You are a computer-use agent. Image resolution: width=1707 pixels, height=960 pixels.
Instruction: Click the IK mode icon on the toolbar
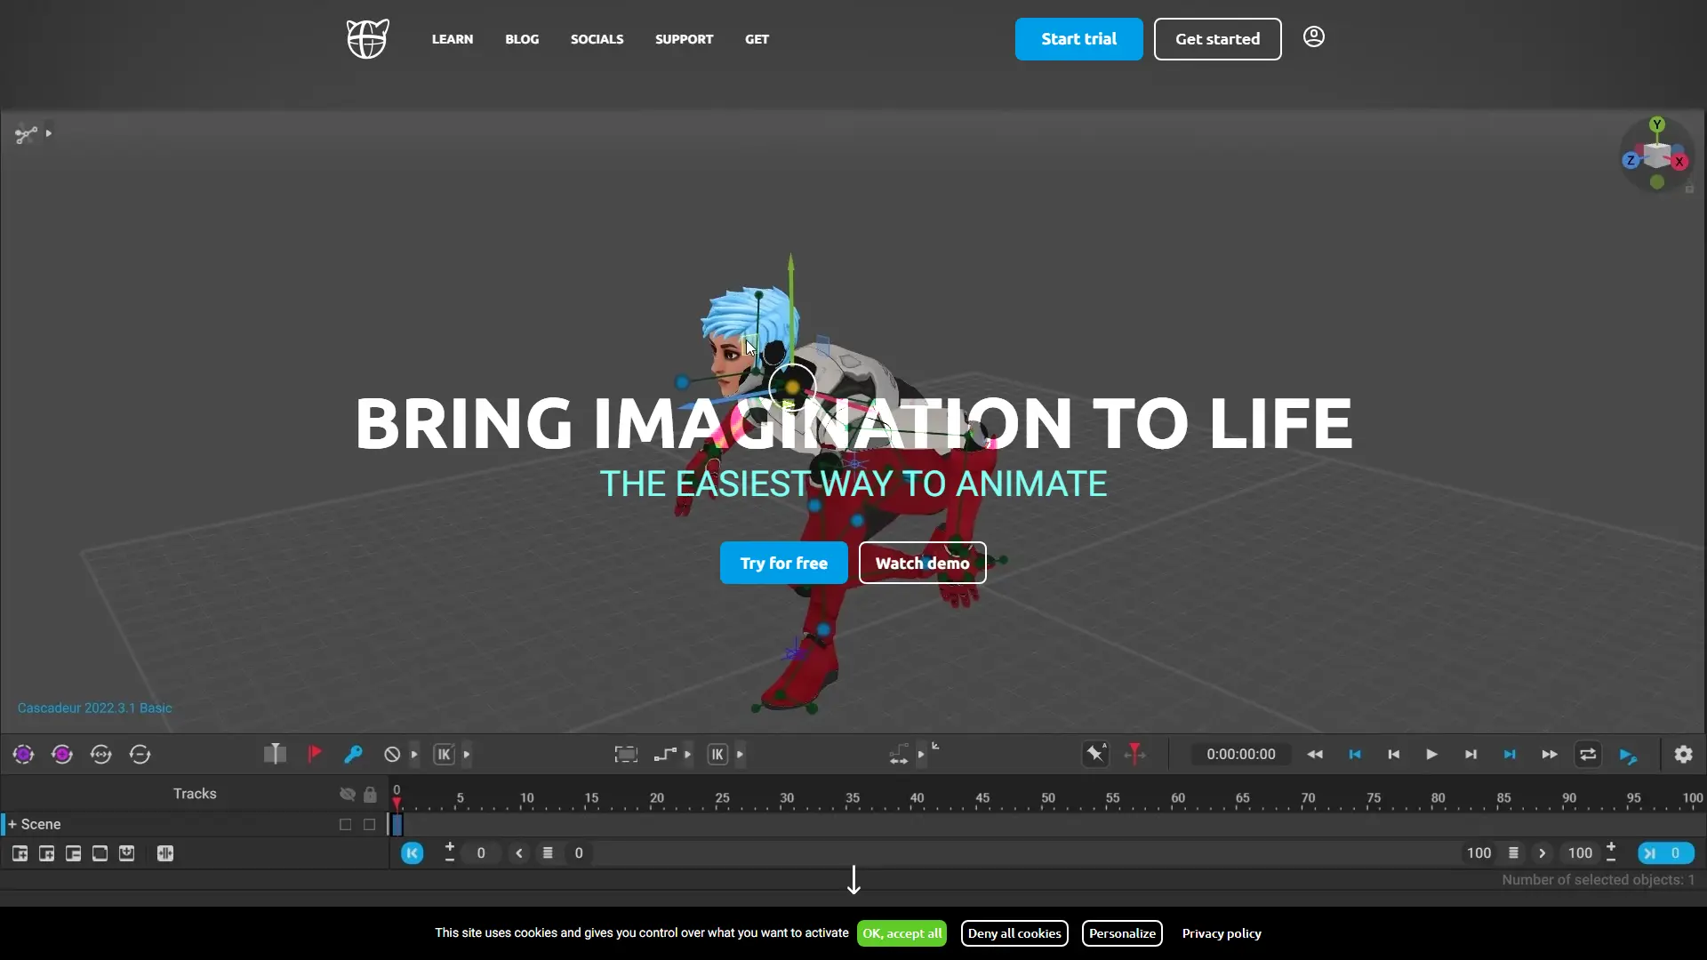(444, 754)
